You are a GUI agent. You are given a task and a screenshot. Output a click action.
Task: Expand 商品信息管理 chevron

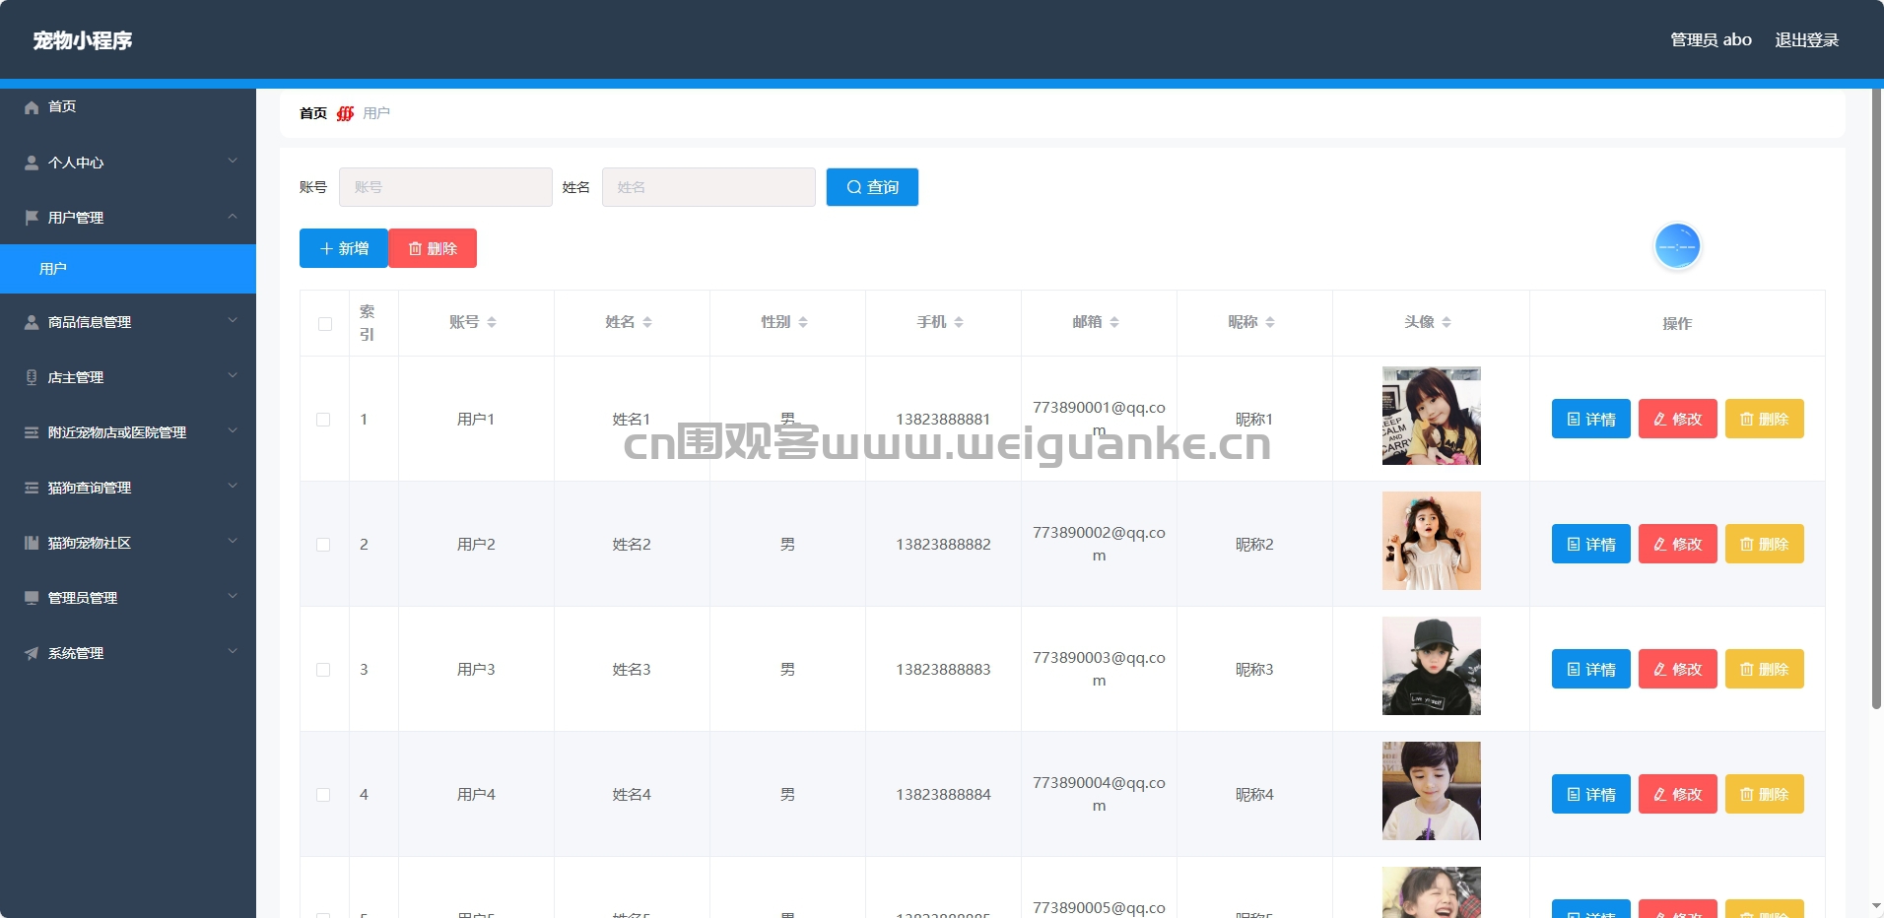pyautogui.click(x=233, y=320)
